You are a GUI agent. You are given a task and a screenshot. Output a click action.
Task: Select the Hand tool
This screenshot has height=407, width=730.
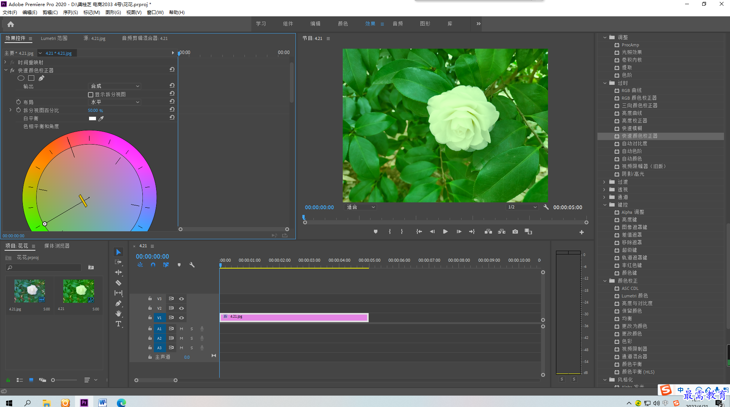click(118, 313)
